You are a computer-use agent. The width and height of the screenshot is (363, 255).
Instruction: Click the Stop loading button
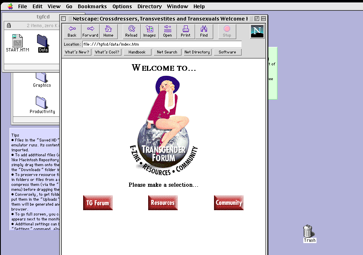[227, 32]
